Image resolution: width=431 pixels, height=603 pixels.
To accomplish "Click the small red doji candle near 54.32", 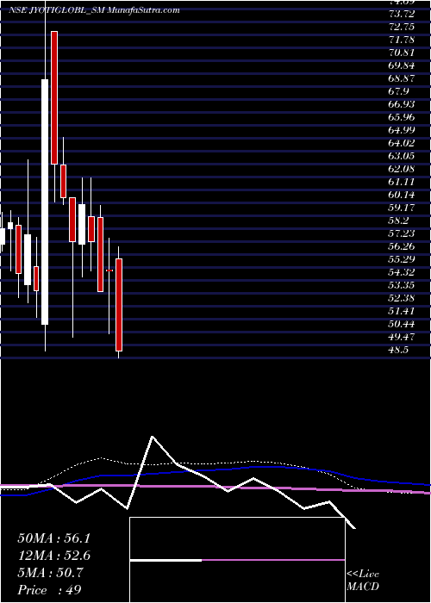I will click(109, 270).
